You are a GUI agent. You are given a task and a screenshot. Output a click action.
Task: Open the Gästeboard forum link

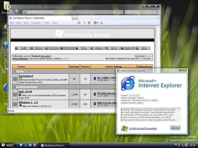pyautogui.click(x=26, y=76)
